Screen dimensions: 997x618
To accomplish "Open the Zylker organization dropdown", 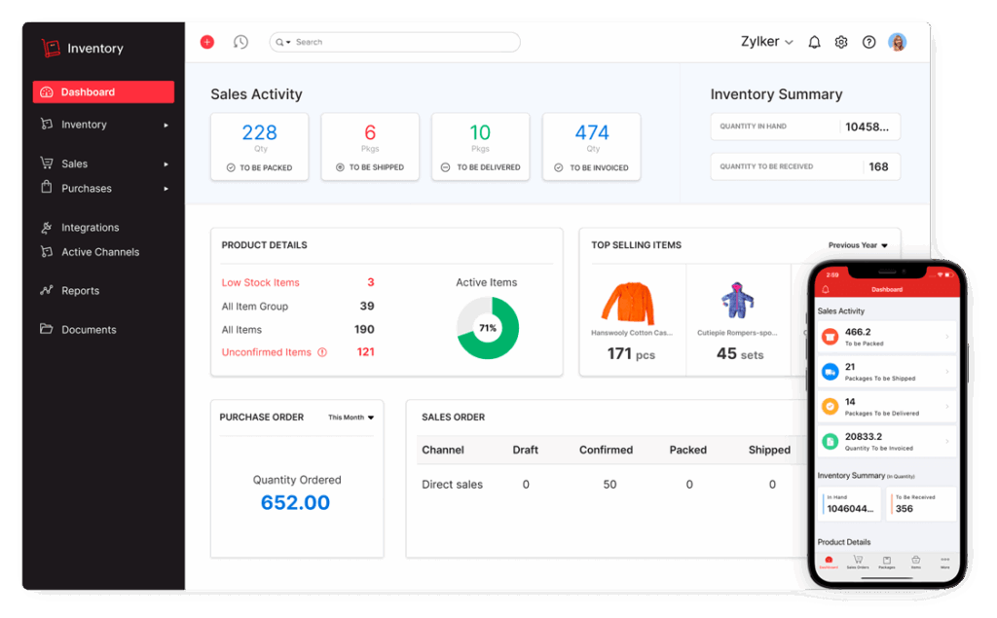I will [767, 42].
